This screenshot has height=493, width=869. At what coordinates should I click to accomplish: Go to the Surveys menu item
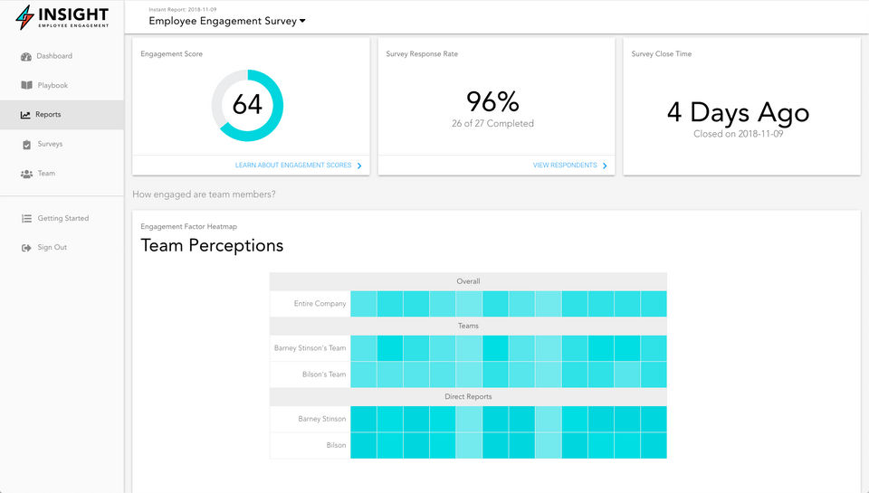pos(50,145)
